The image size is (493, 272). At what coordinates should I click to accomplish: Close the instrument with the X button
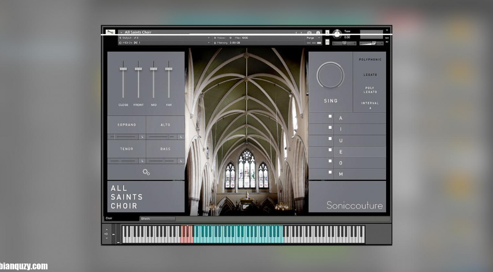point(387,30)
